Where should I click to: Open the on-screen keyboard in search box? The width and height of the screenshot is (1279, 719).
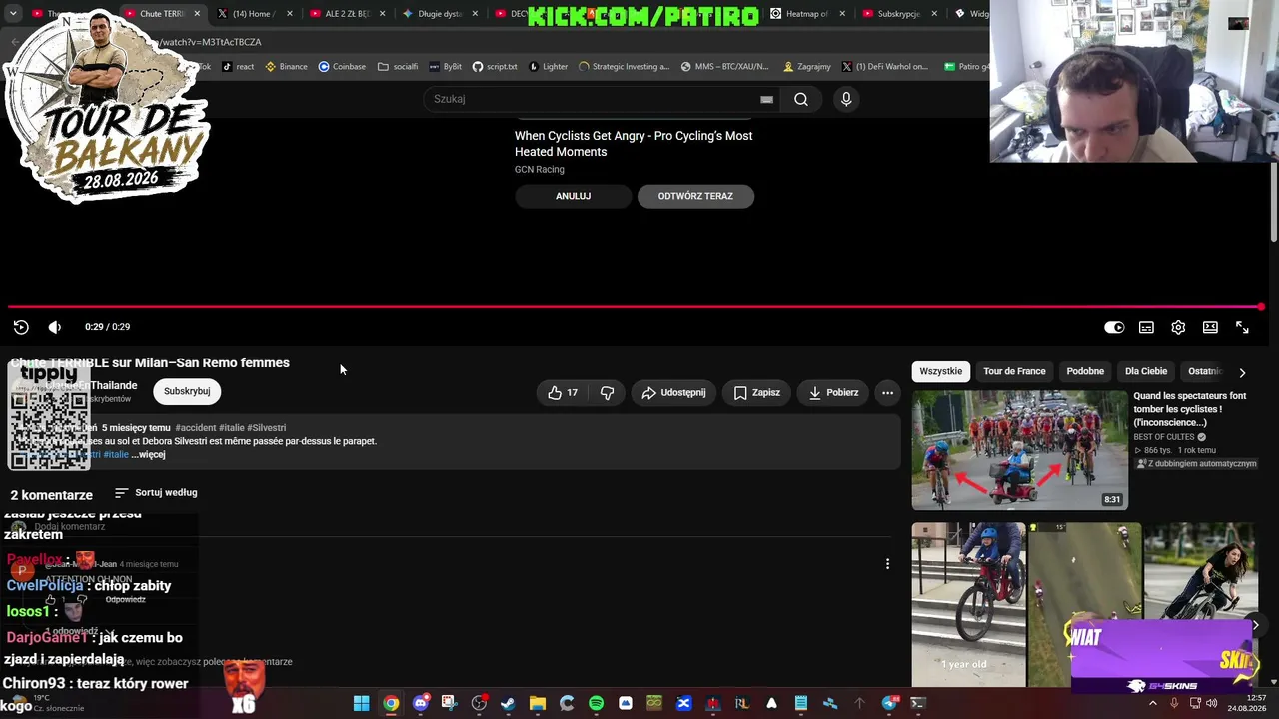coord(766,99)
